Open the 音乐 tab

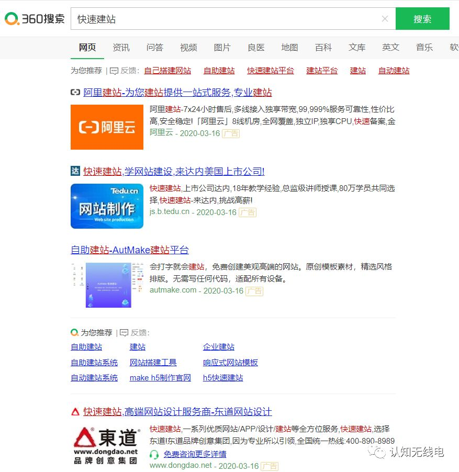pyautogui.click(x=424, y=48)
